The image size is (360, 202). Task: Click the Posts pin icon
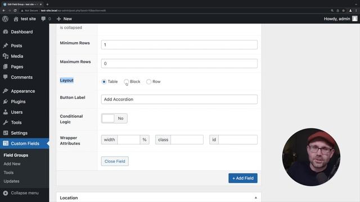[x=6, y=45]
